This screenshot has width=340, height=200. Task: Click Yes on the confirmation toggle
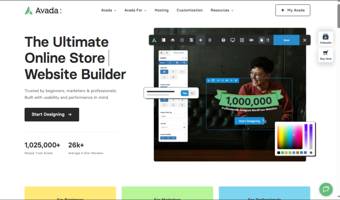pos(185,93)
